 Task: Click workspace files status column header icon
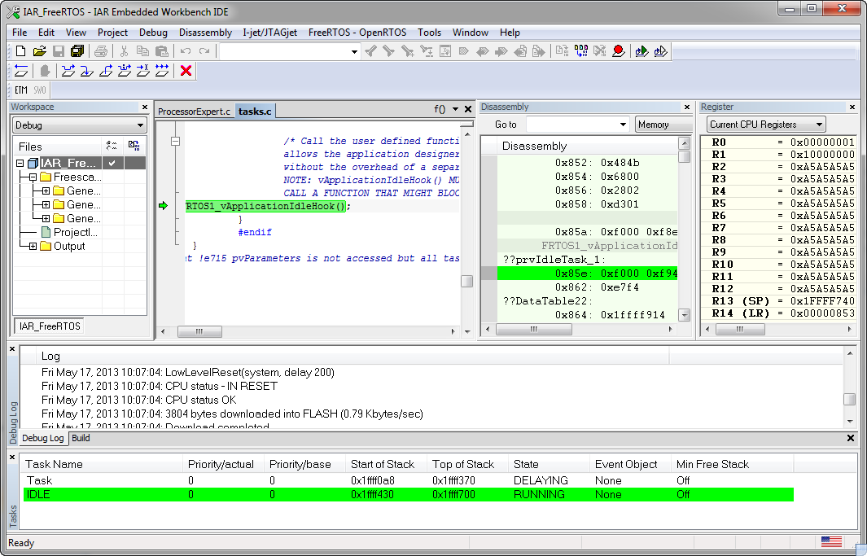pyautogui.click(x=112, y=146)
